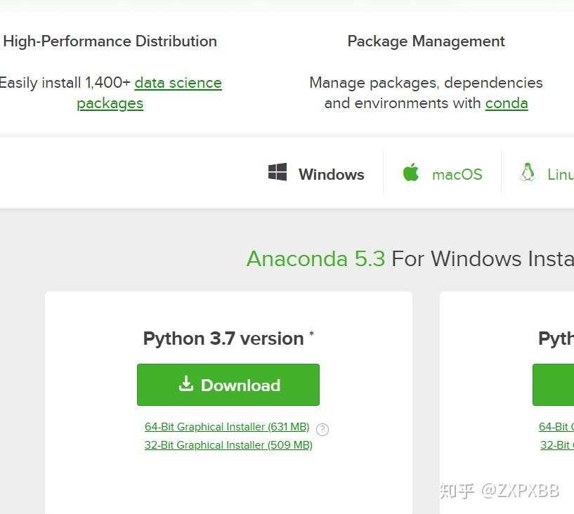574x514 pixels.
Task: Open the help tooltip next to 64-Bit installer
Action: (322, 429)
